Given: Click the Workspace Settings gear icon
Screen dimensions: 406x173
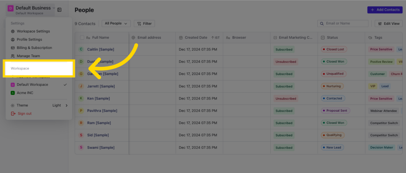Looking at the screenshot, I should 13,31.
